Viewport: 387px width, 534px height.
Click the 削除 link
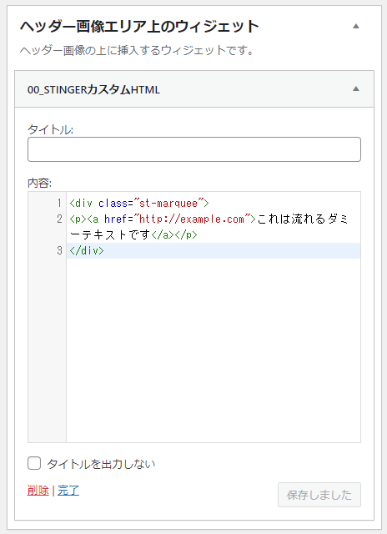pyautogui.click(x=38, y=491)
